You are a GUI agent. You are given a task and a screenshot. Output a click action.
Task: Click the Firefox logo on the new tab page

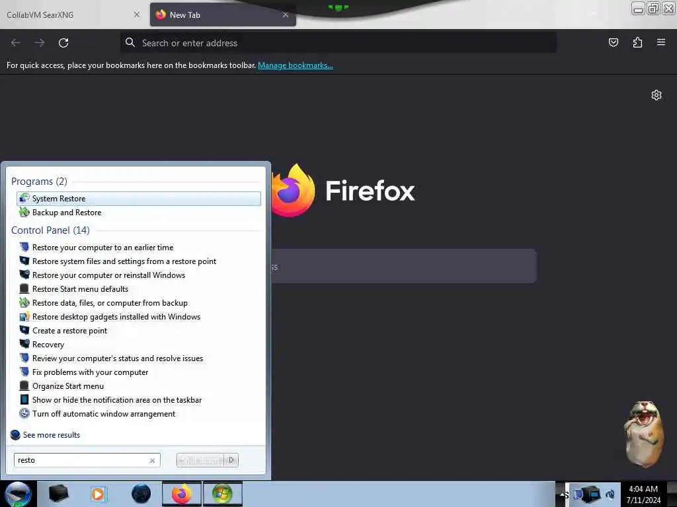click(343, 191)
